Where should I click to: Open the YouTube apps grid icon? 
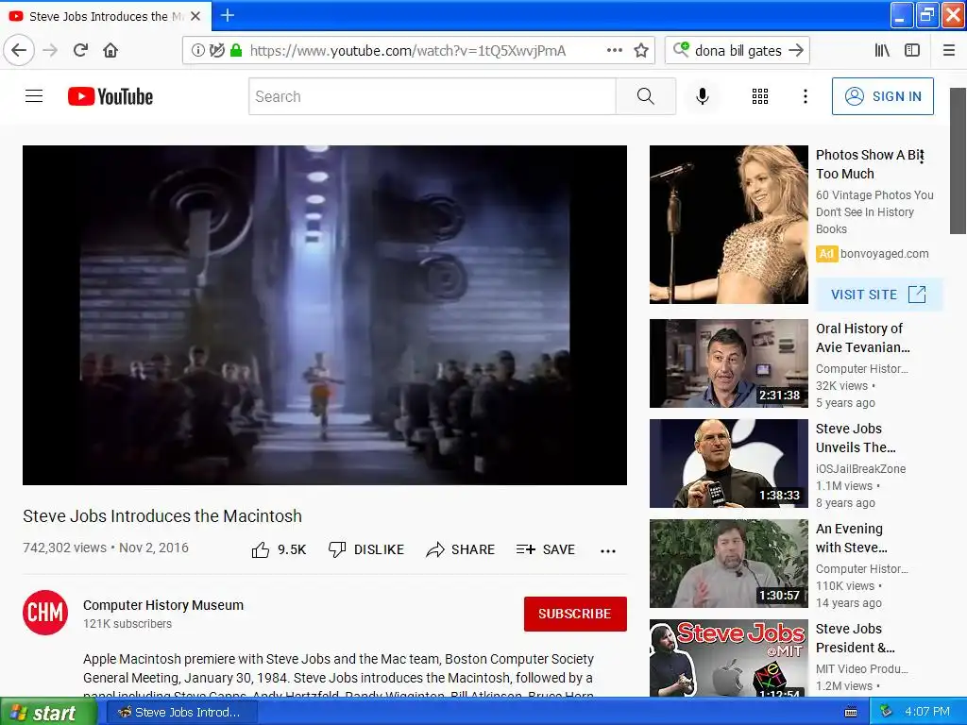coord(760,96)
